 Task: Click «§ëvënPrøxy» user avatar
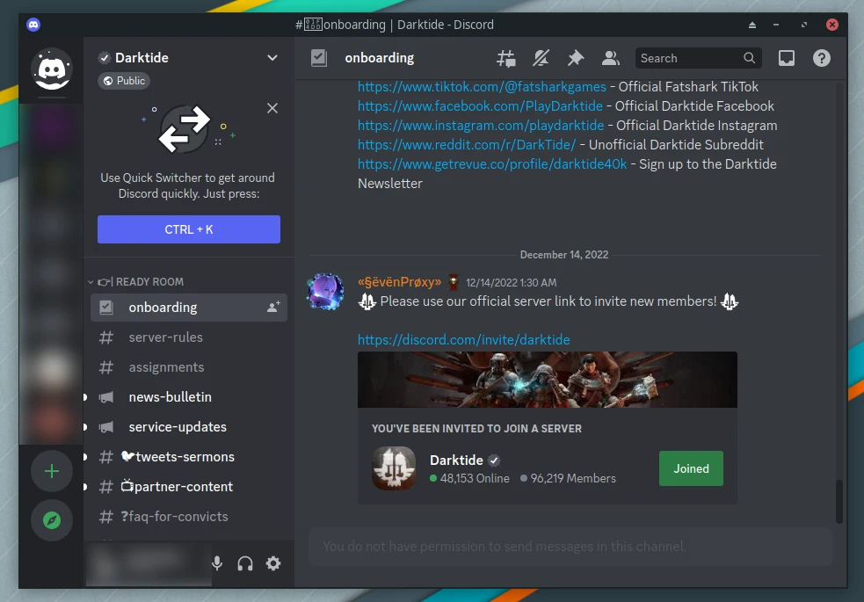pos(325,292)
